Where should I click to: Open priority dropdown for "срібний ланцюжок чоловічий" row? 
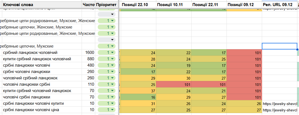[x=112, y=53]
